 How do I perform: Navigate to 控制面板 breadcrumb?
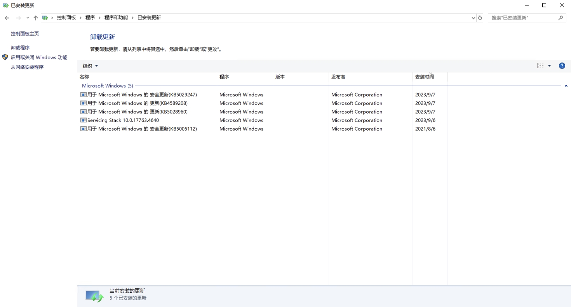click(66, 17)
